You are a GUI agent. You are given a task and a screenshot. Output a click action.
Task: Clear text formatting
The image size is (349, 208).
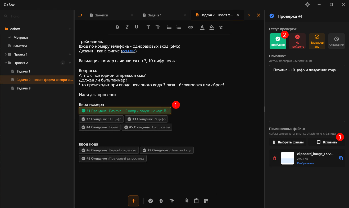coord(221,27)
